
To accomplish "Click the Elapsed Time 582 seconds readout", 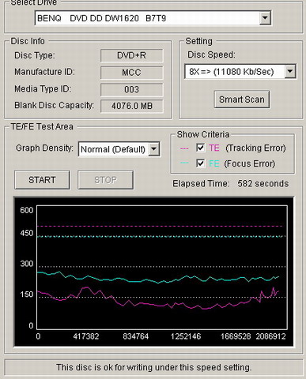I will 231,183.
